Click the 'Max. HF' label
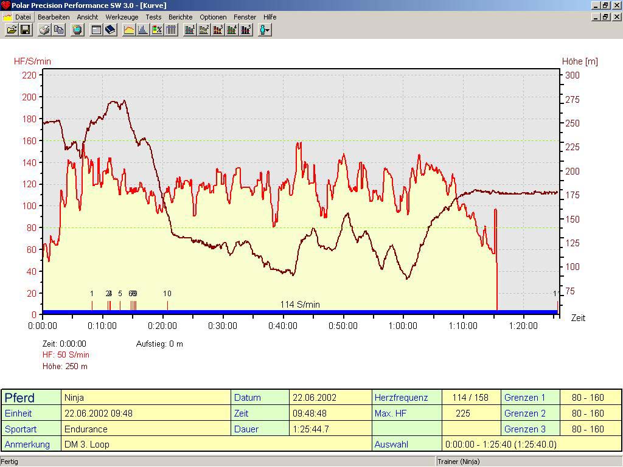The height and width of the screenshot is (467, 623). click(x=391, y=413)
